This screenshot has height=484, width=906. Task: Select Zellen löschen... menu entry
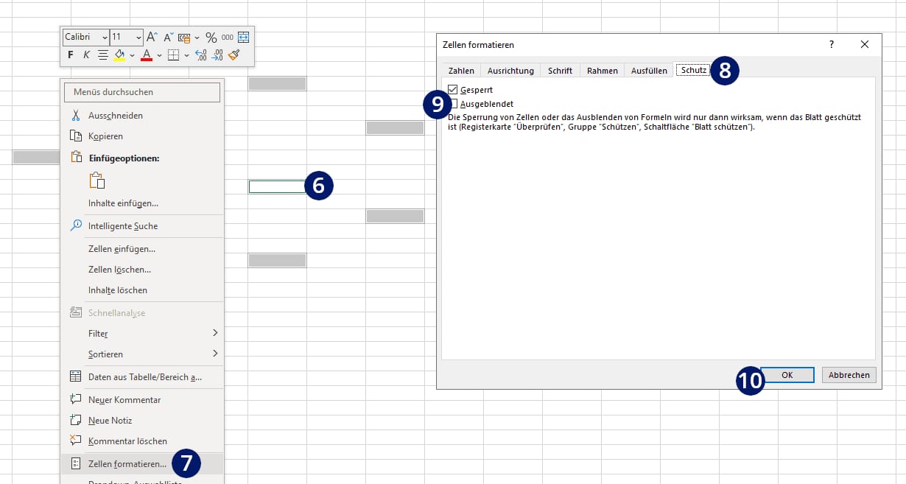[x=142, y=270]
